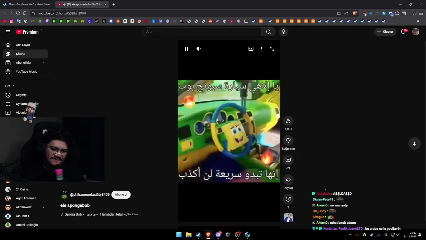Click the search magnifier button
Image resolution: width=426 pixels, height=240 pixels.
268,32
